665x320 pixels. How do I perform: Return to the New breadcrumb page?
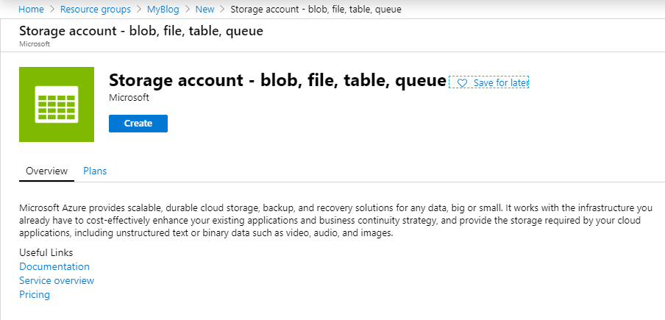tap(205, 10)
